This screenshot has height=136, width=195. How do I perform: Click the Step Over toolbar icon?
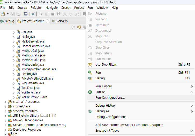click(71, 14)
